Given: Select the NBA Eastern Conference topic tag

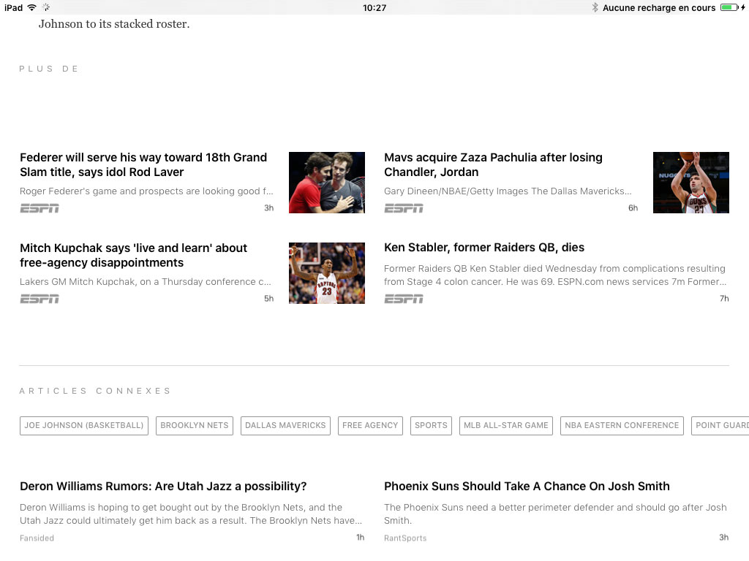Looking at the screenshot, I should pyautogui.click(x=622, y=426).
